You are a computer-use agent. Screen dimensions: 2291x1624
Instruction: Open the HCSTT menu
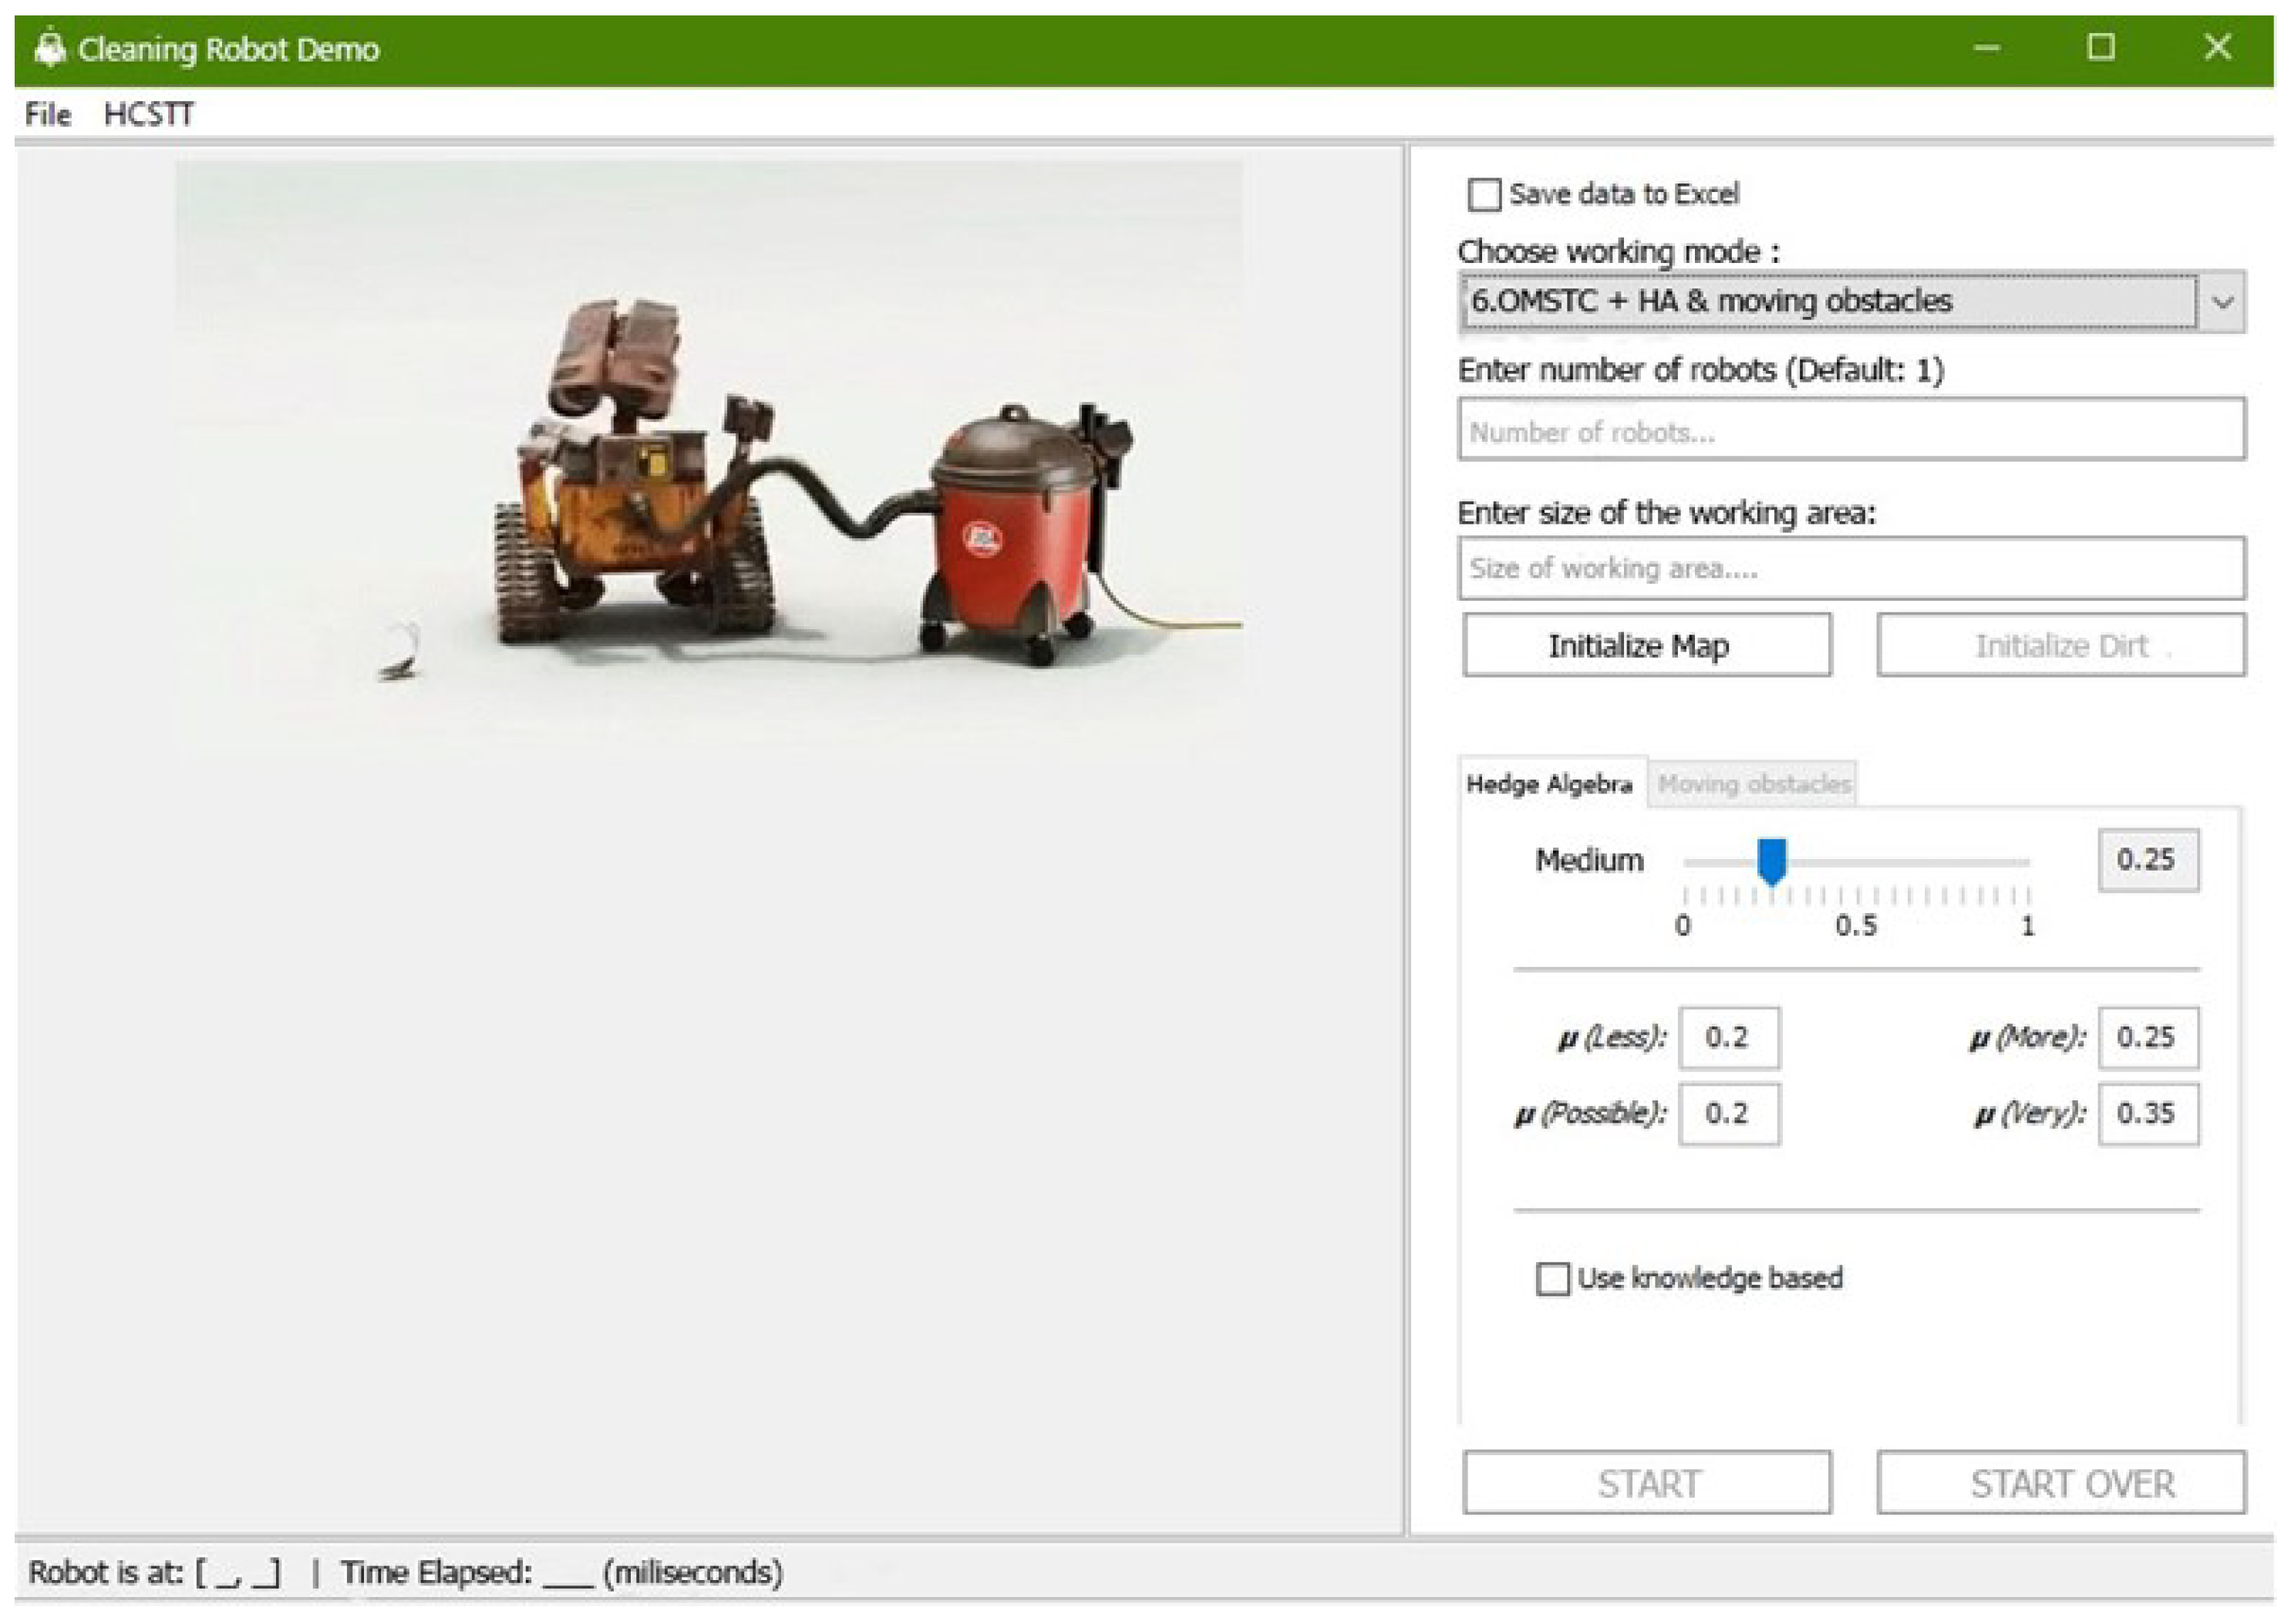[149, 114]
